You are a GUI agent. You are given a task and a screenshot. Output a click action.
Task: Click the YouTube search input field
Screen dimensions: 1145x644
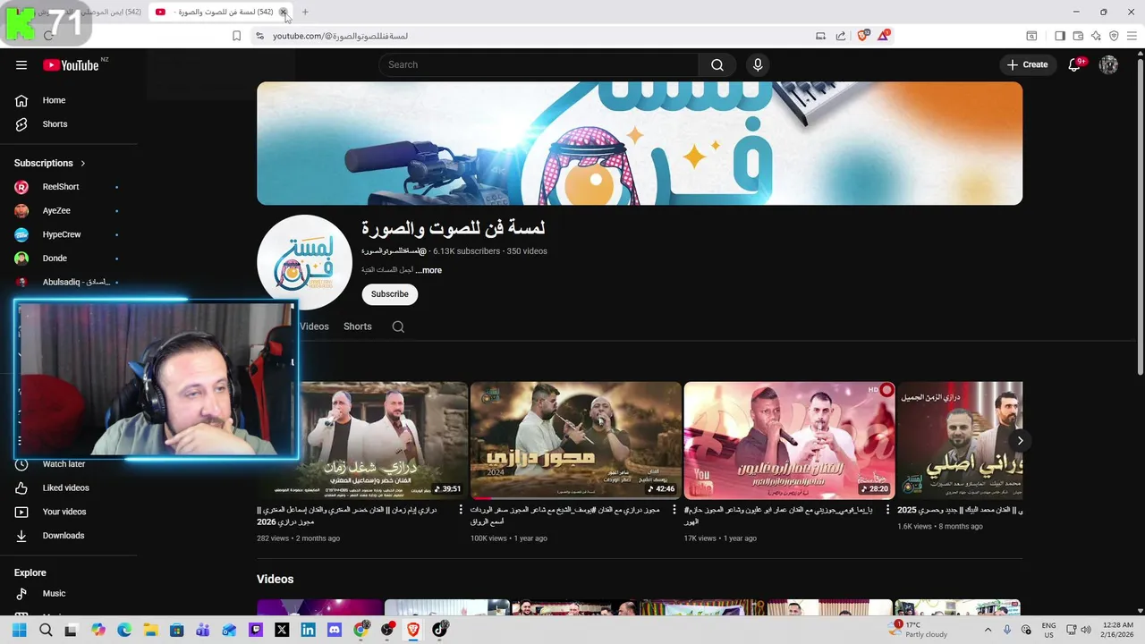[x=539, y=64]
